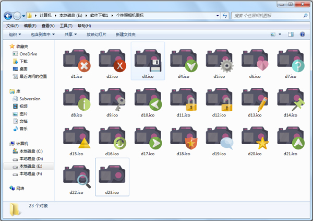Viewport: 313px width, 221px height.
Task: Click the d22.ico magnifier camera icon
Action: click(x=76, y=176)
